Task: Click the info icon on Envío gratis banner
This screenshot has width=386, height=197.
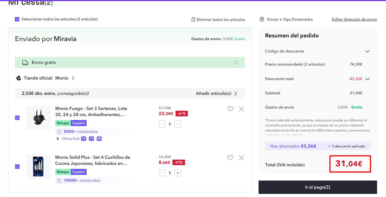Action: click(x=236, y=63)
